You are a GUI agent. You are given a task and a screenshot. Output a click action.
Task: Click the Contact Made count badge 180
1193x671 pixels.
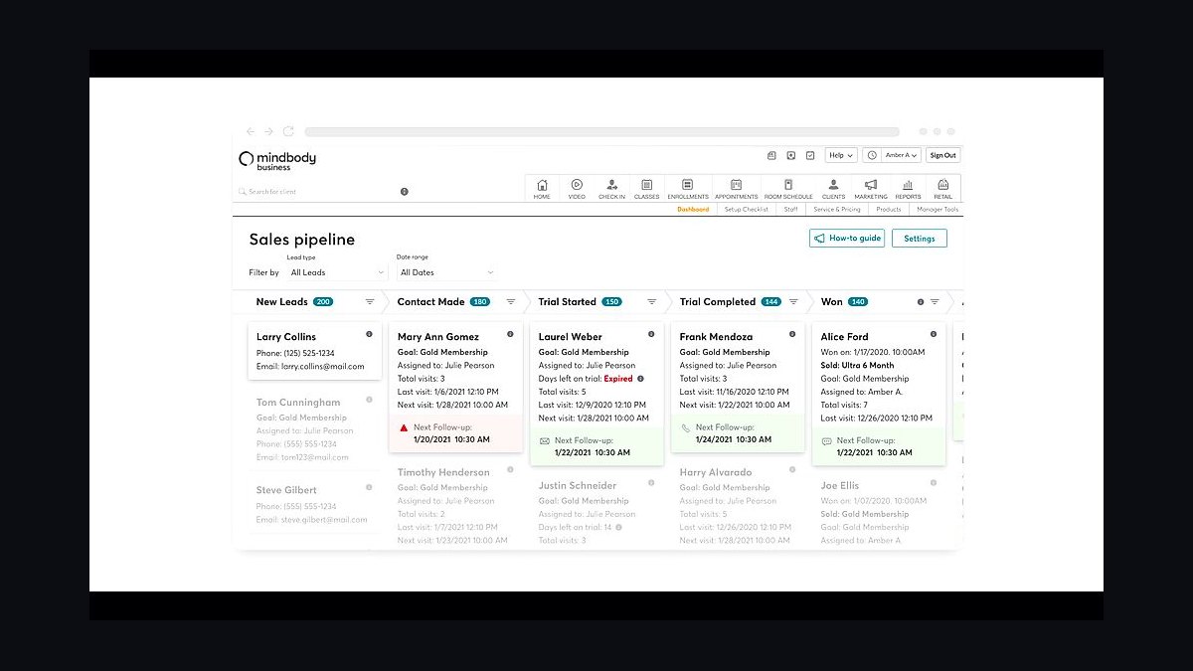(x=480, y=302)
